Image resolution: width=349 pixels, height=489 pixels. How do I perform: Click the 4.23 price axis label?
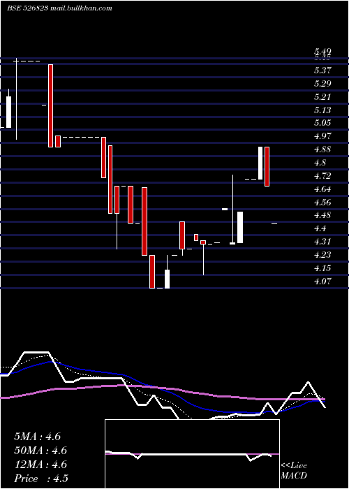(322, 255)
